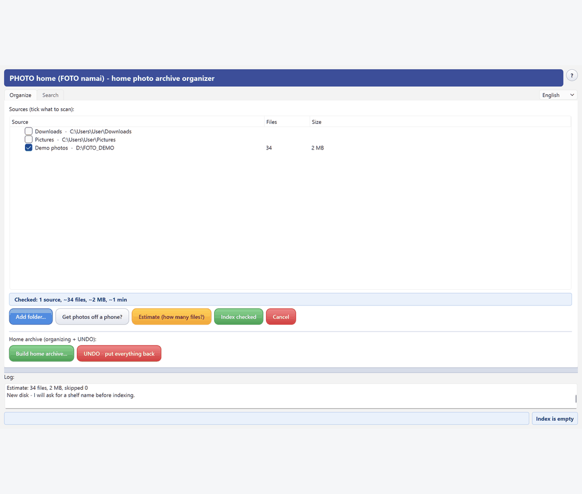Click the Checked: 1 source summary bar
This screenshot has height=494, width=582.
pyautogui.click(x=290, y=299)
